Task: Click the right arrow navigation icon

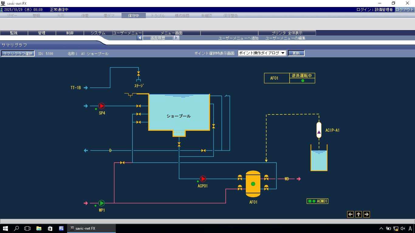Action: coord(366,214)
